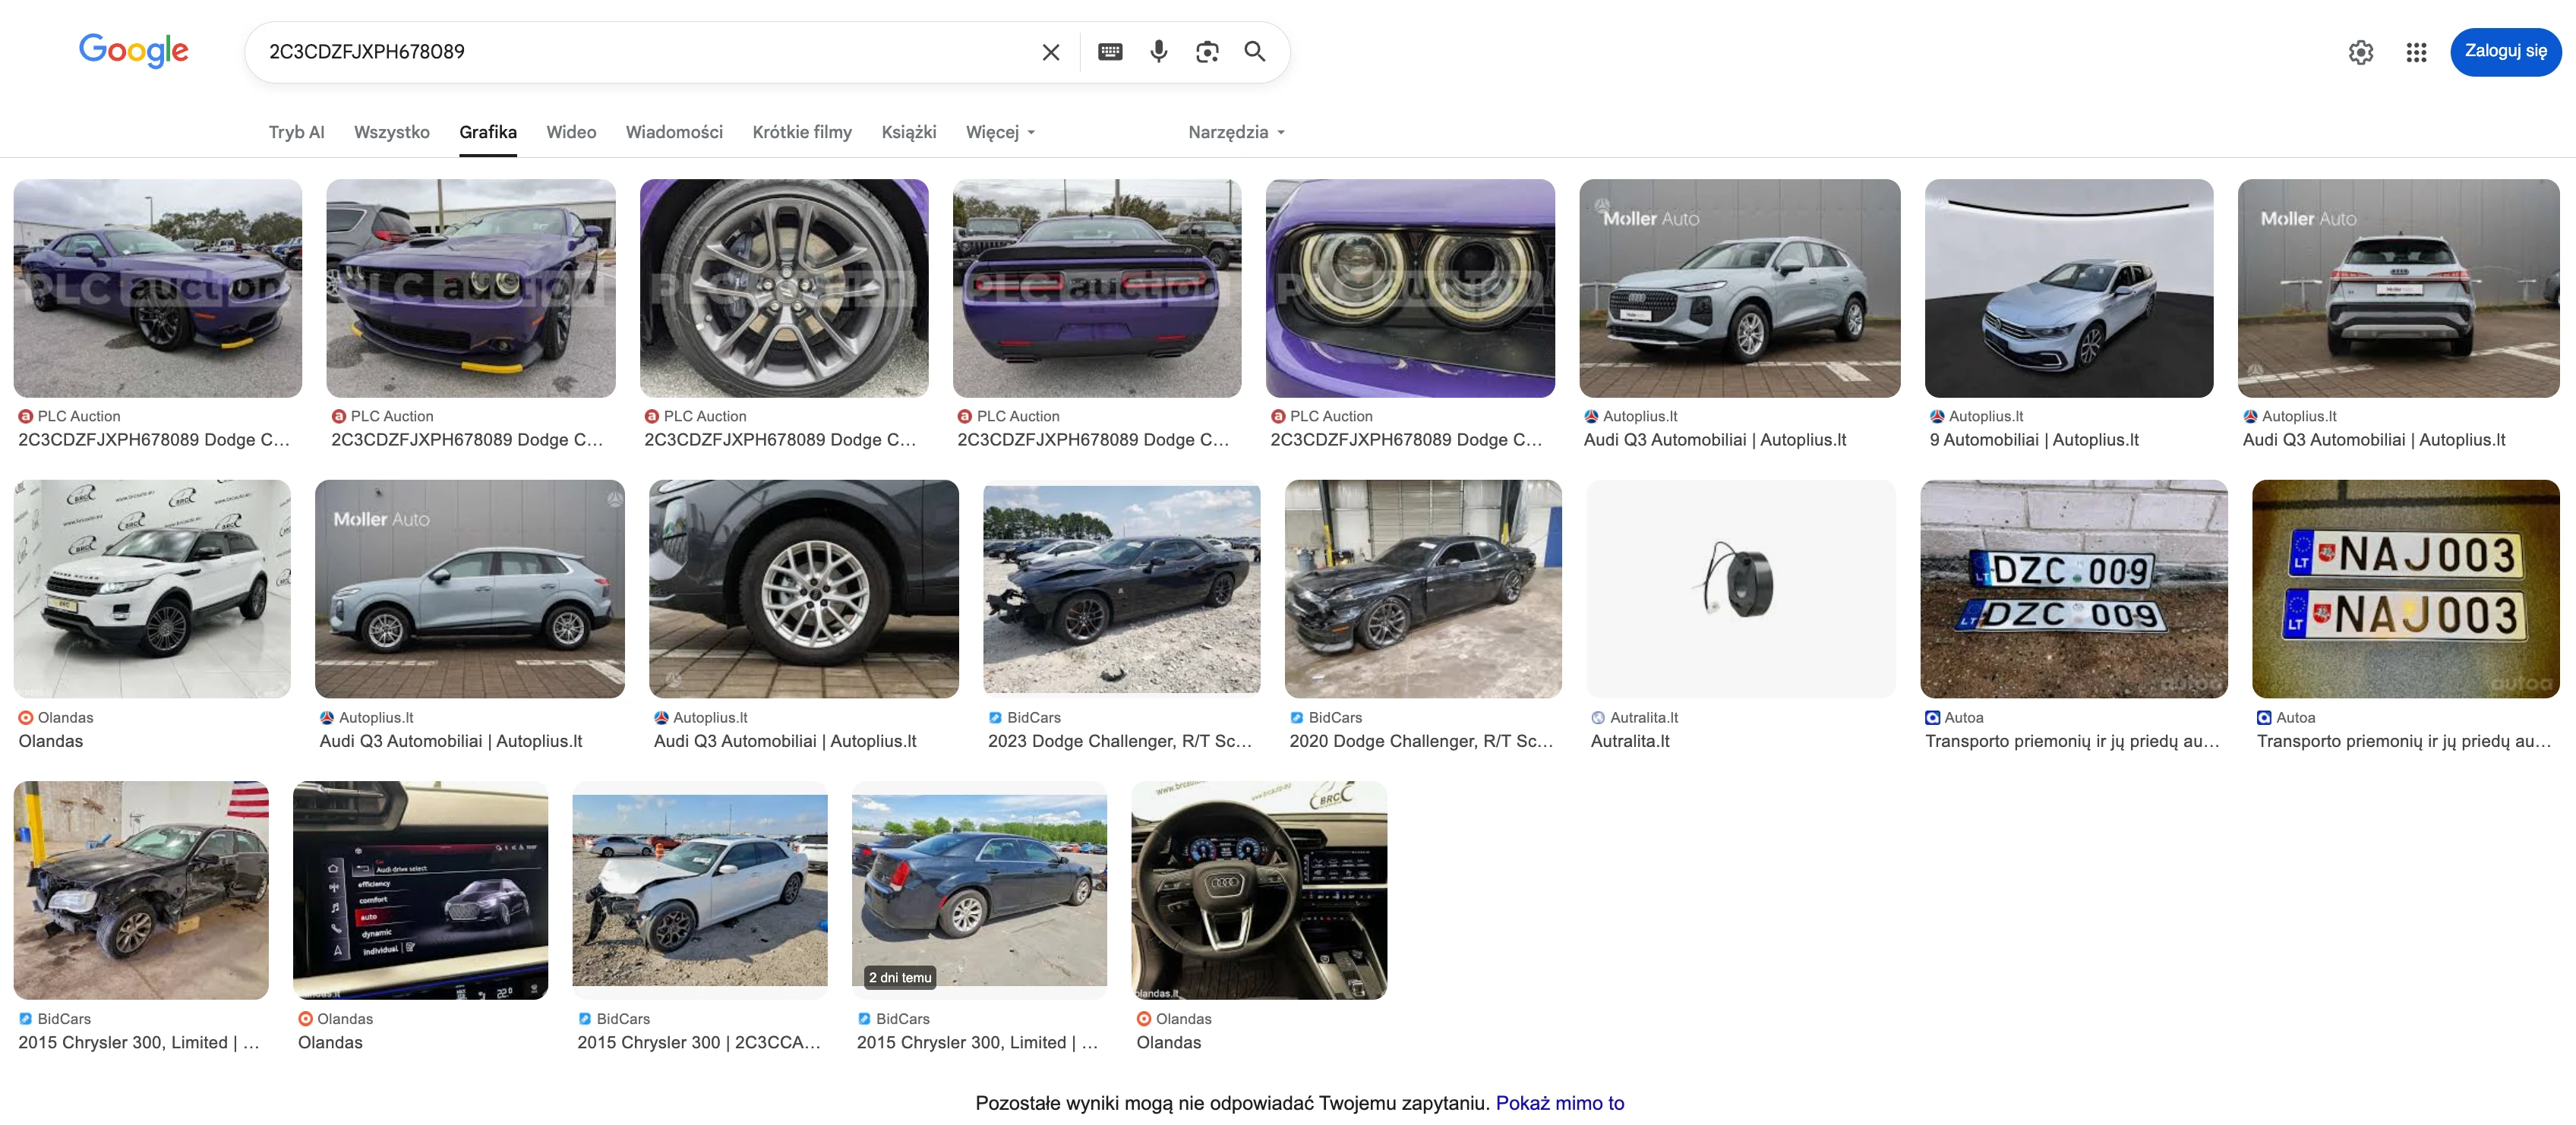Open the Autralita.lt car part thumbnail

(x=1740, y=589)
